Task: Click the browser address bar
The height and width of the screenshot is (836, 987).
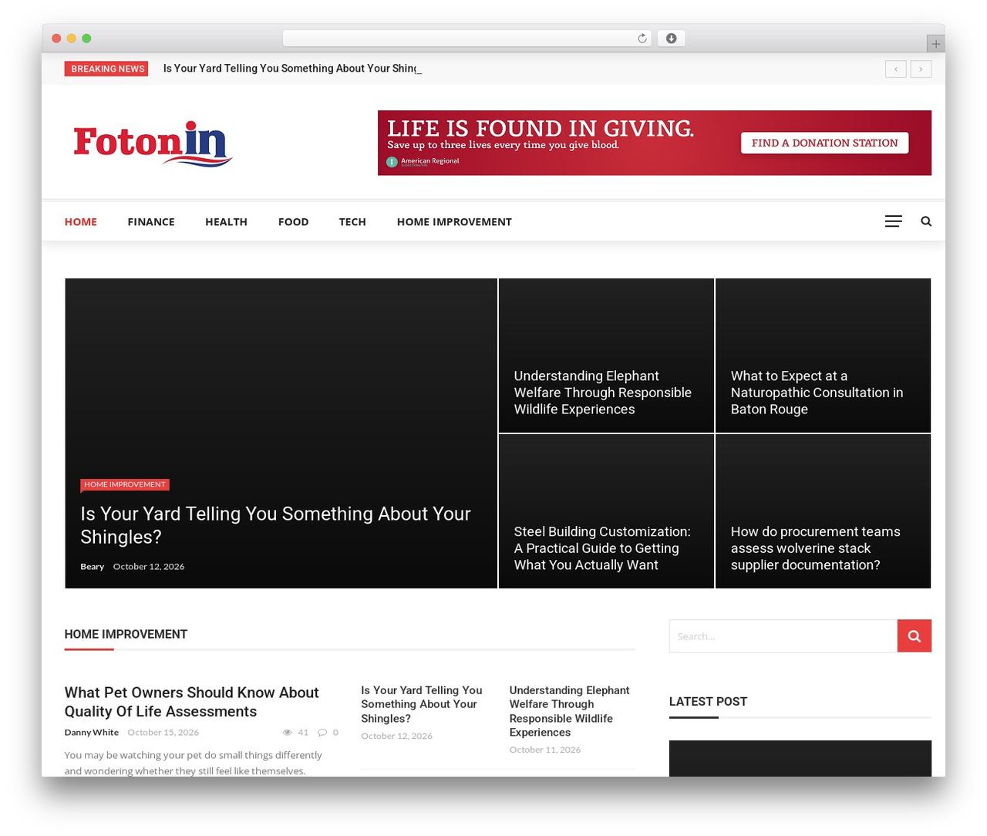Action: point(467,39)
